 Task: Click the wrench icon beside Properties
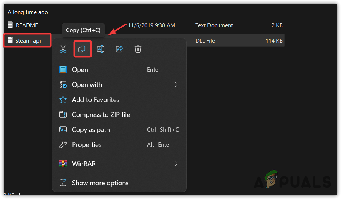pos(63,144)
